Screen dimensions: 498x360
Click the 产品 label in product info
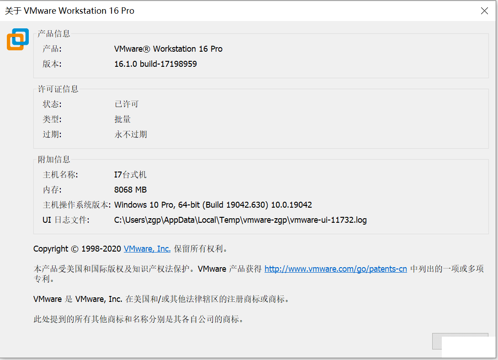click(52, 49)
